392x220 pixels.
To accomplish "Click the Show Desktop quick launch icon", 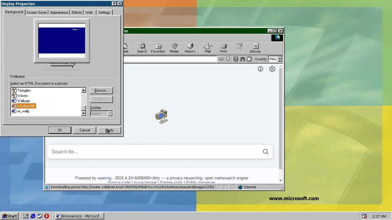I will 26,216.
